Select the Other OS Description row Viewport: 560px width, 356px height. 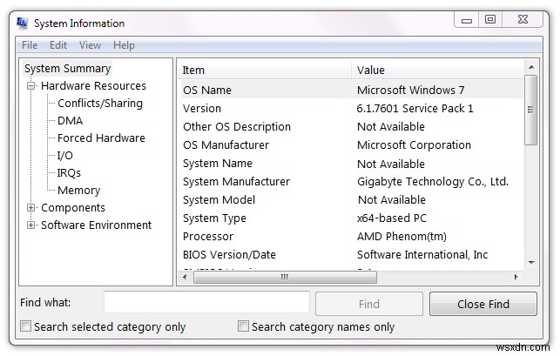352,127
